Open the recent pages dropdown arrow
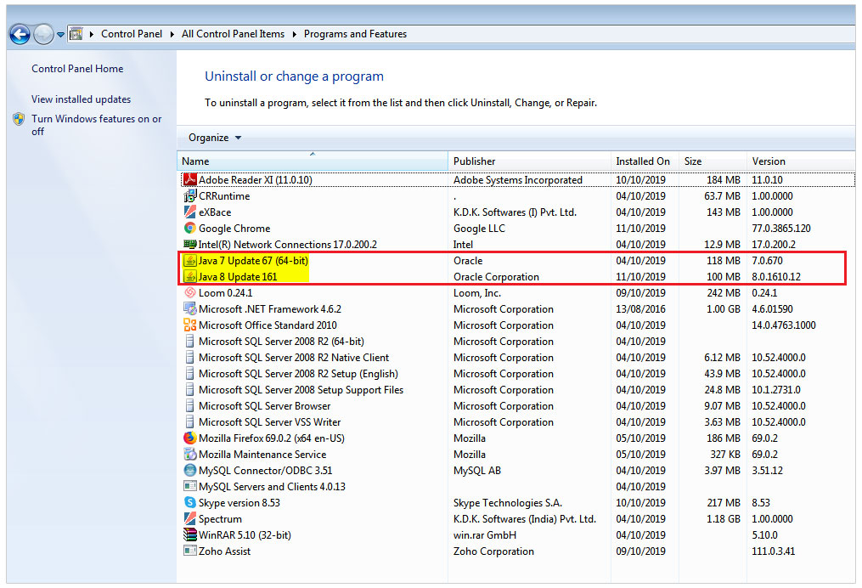The image size is (862, 588). [60, 35]
